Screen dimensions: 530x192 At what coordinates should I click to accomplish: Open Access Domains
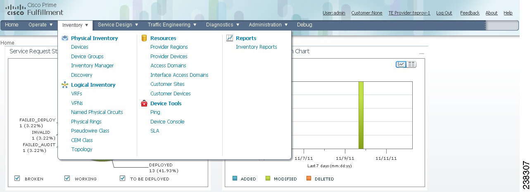168,66
